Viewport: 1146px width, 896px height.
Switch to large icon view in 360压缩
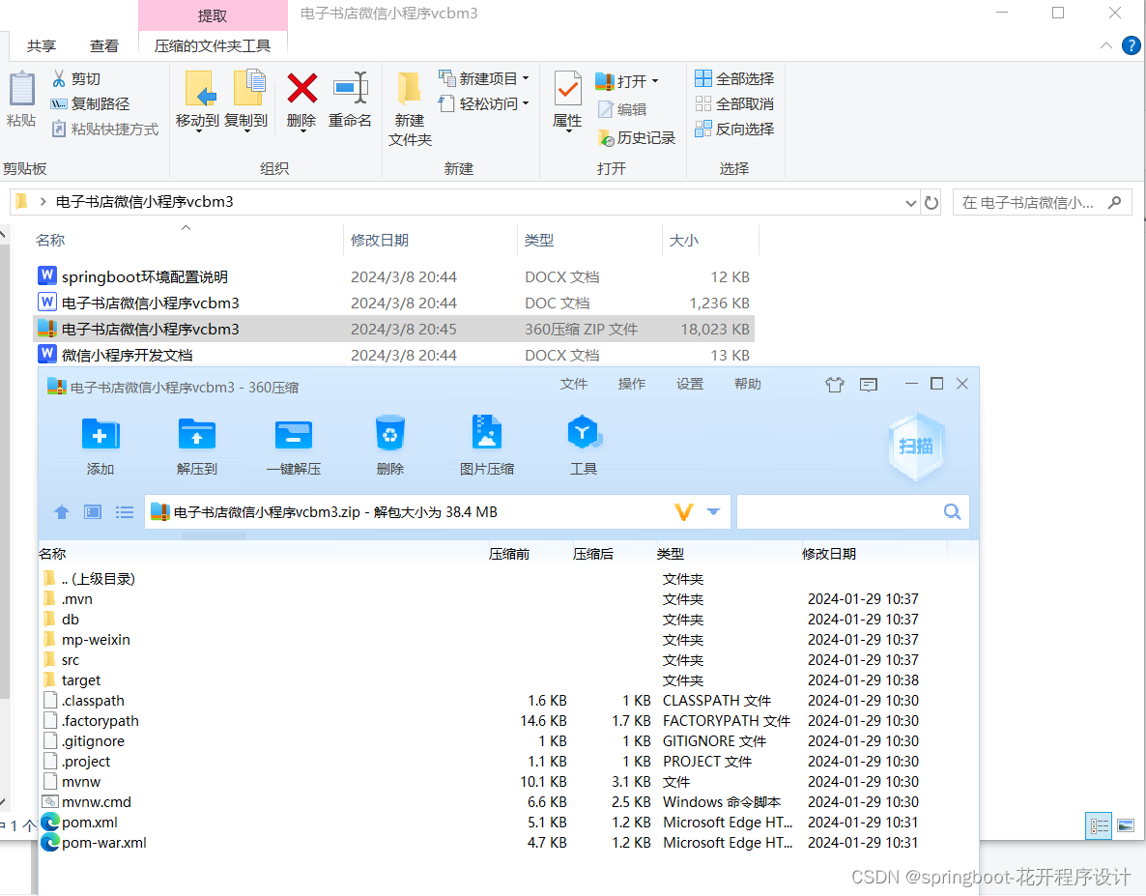[x=92, y=511]
